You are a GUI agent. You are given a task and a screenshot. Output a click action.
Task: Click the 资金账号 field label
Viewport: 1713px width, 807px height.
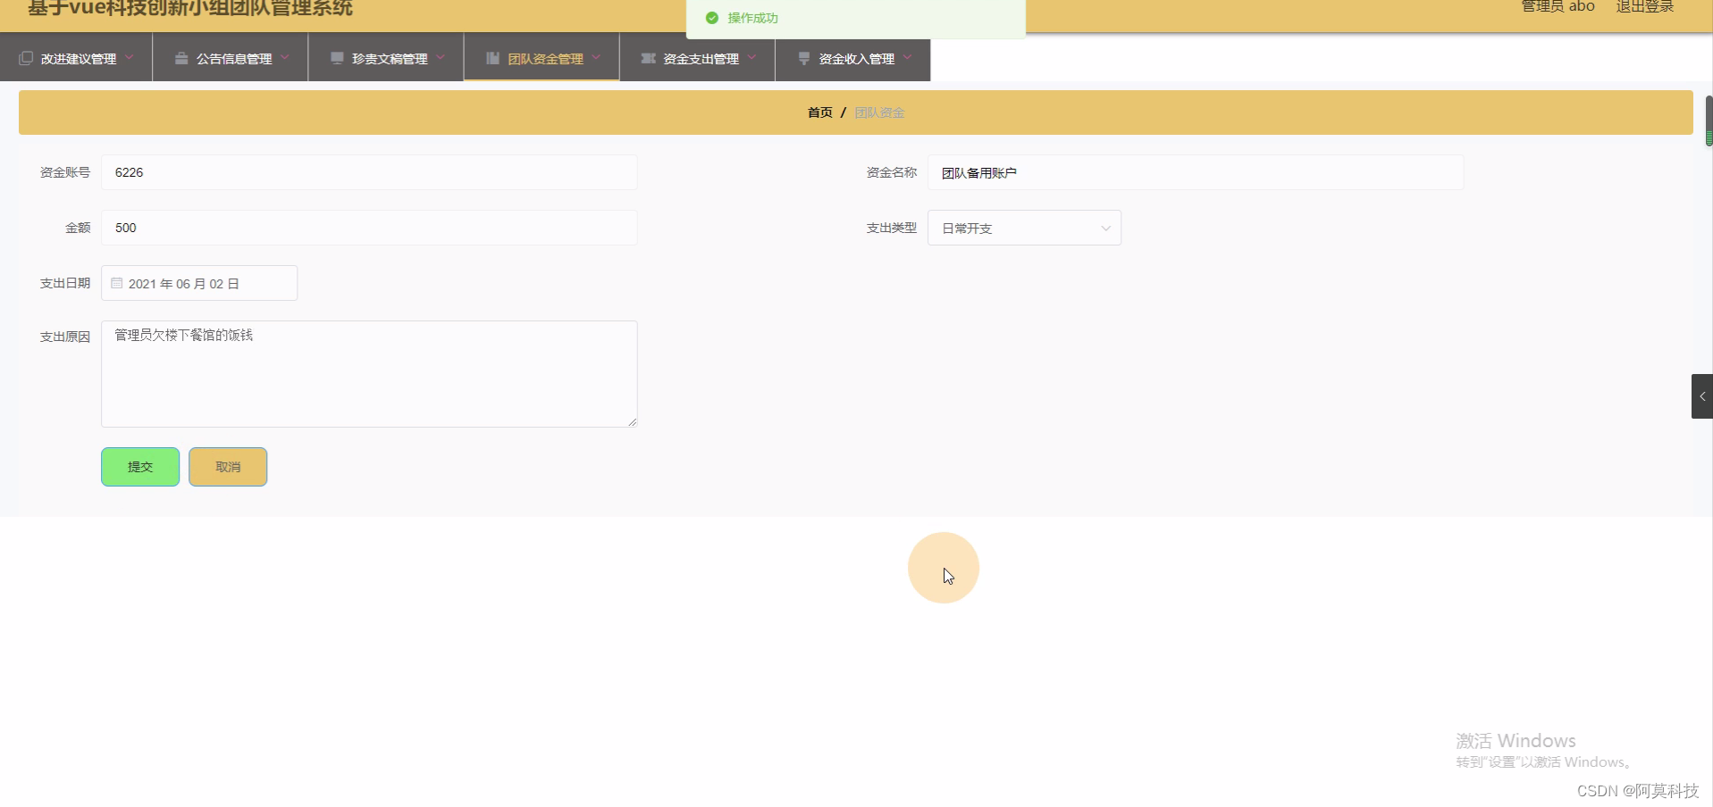click(65, 172)
